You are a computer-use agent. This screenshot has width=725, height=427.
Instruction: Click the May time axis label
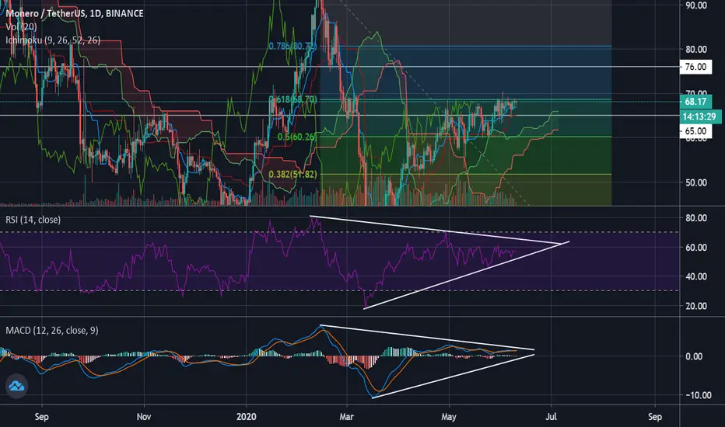(x=449, y=417)
